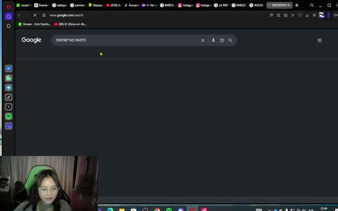This screenshot has height=211, width=338.
Task: Clear the Google search box text
Action: 203,40
